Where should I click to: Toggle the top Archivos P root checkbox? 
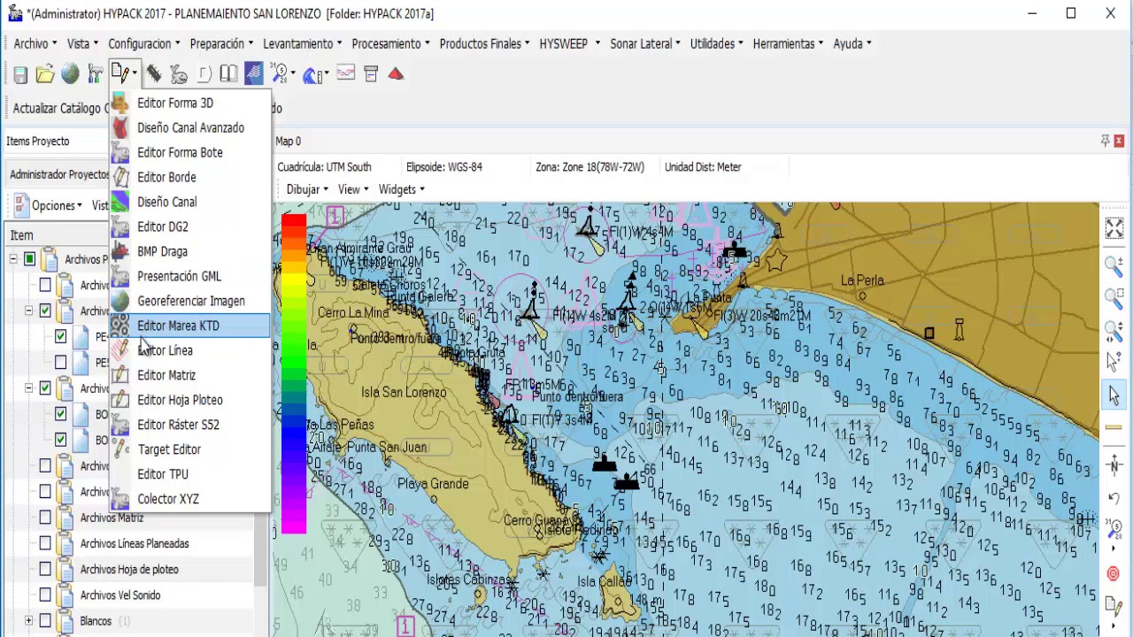click(29, 259)
